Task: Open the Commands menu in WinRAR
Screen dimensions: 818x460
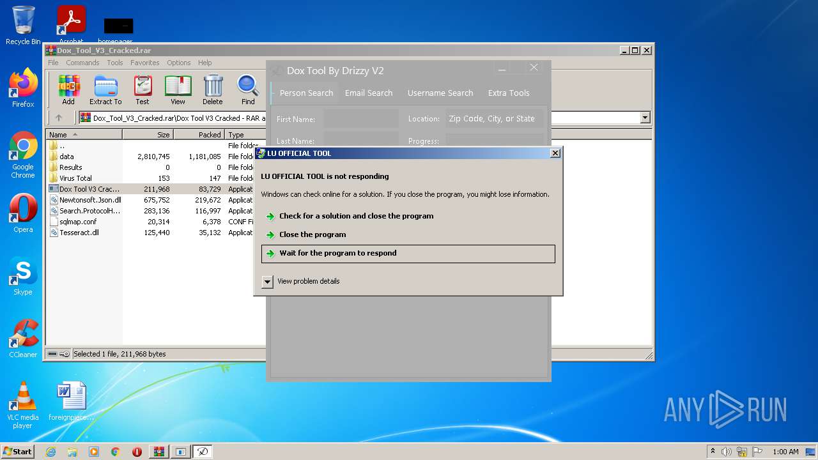Action: point(82,63)
